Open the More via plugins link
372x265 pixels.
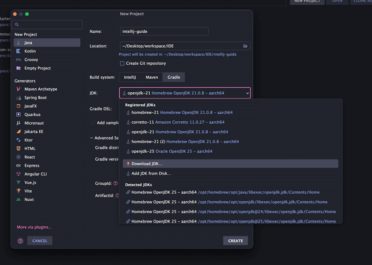(x=35, y=227)
